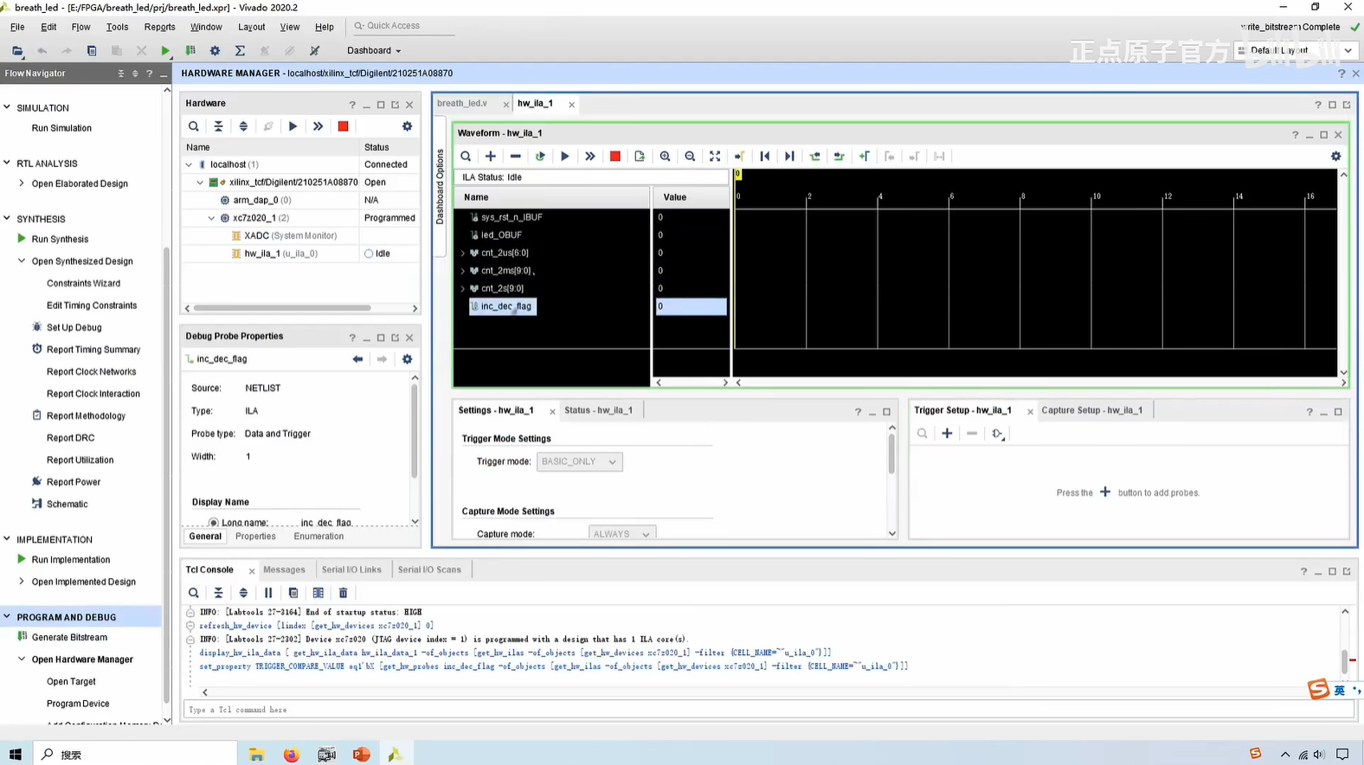Collapse the localhost tree node
Screen dimensions: 1364x765
(189, 164)
